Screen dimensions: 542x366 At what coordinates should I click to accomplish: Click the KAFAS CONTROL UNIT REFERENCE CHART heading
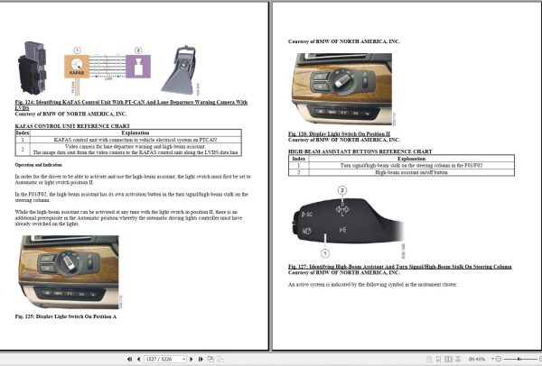[x=72, y=126]
